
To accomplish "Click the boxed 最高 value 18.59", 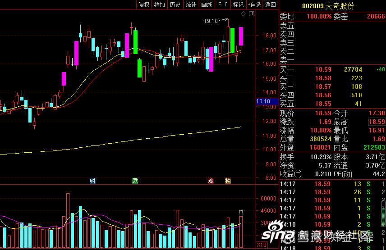I will coord(377,122).
